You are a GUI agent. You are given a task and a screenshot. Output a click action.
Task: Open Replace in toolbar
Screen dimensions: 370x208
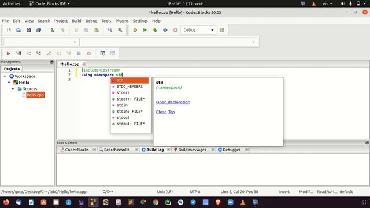click(x=120, y=30)
